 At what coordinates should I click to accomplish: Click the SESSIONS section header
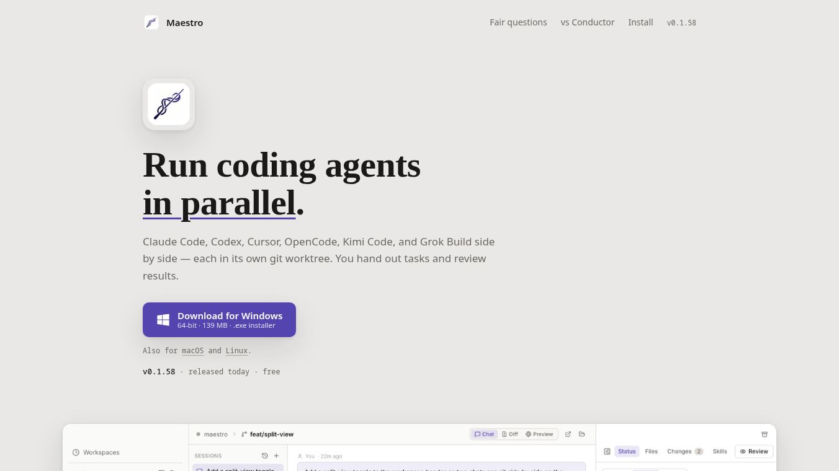208,456
